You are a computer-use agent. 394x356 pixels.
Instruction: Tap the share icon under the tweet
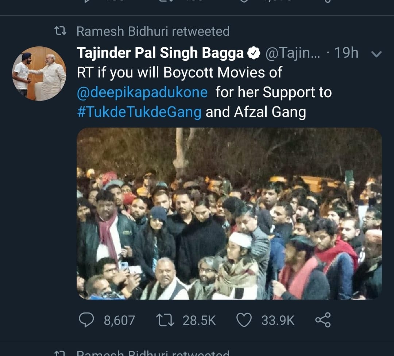pyautogui.click(x=323, y=320)
